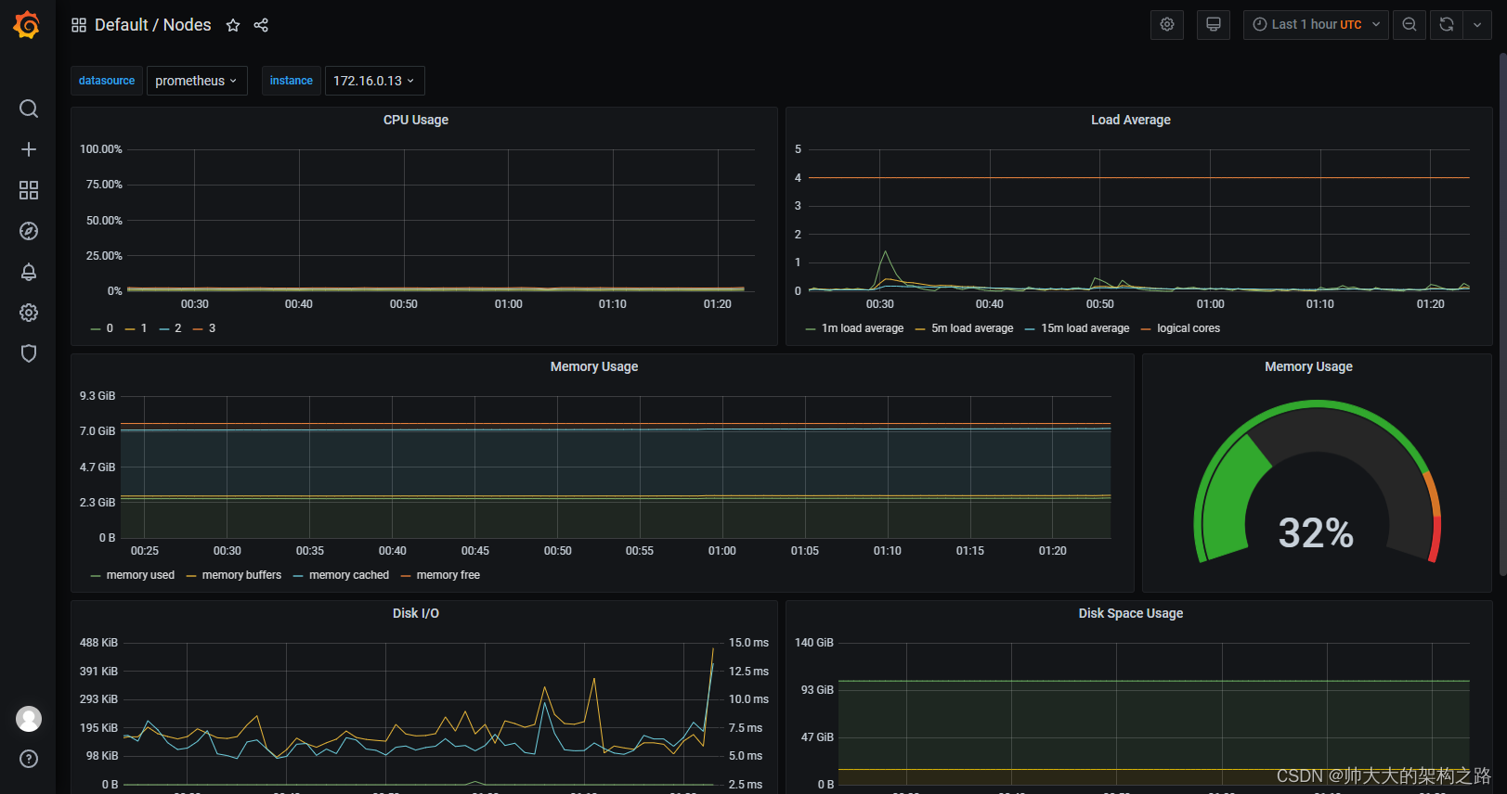Click the Default folder breadcrumb link
Screen dimensions: 1507x794
pos(121,25)
